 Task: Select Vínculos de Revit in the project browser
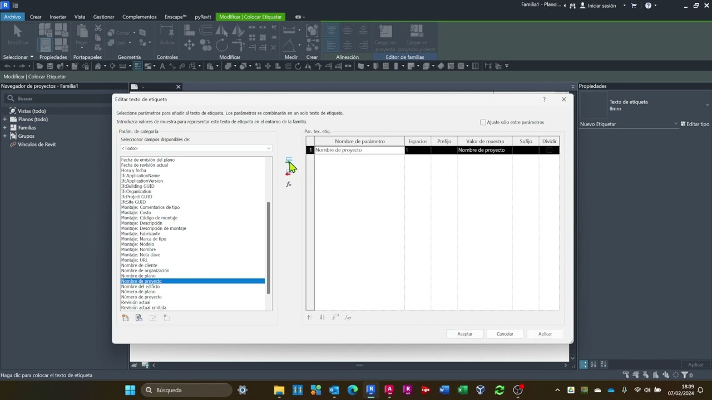click(x=37, y=144)
